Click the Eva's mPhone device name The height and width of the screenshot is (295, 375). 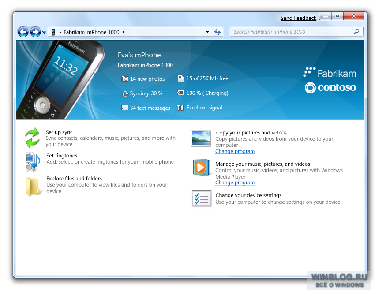pos(139,55)
